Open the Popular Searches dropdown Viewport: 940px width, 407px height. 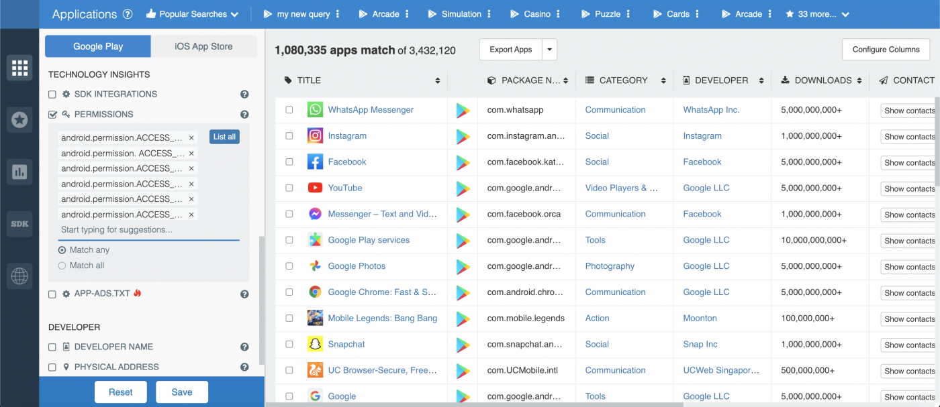[x=192, y=14]
